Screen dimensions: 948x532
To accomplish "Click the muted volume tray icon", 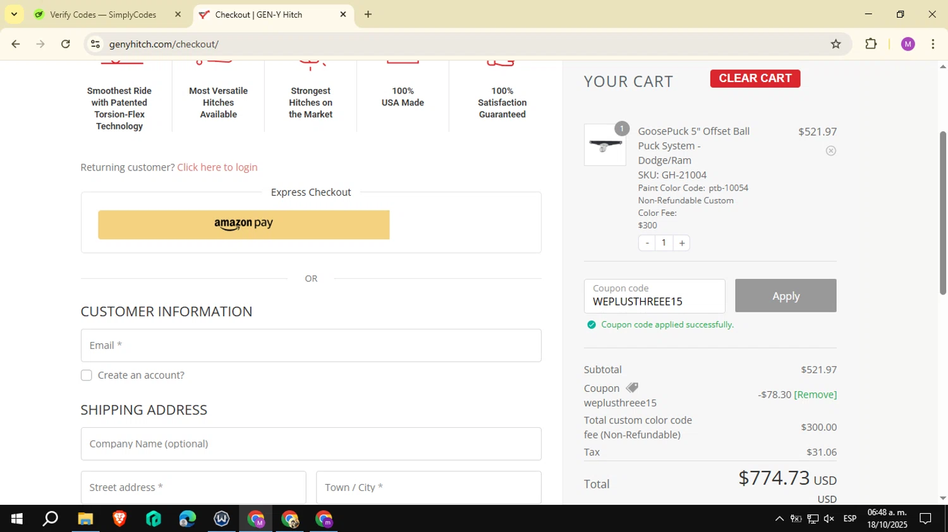I will pos(829,519).
